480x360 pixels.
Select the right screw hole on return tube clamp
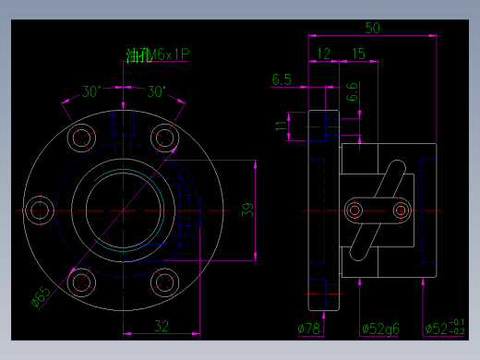(x=401, y=210)
